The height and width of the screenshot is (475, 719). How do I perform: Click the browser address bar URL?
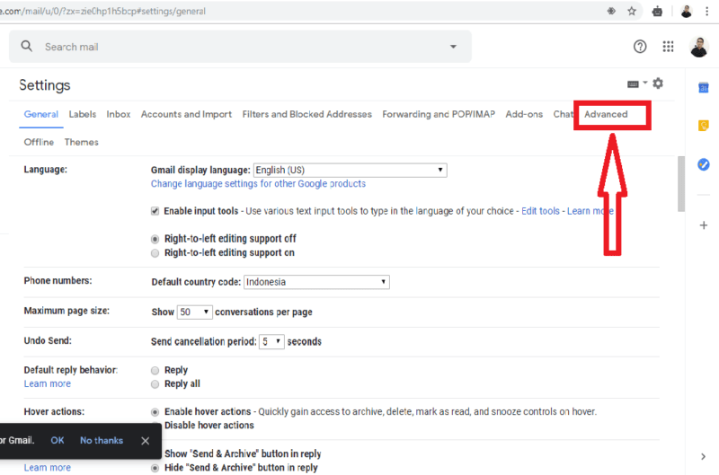tap(102, 11)
